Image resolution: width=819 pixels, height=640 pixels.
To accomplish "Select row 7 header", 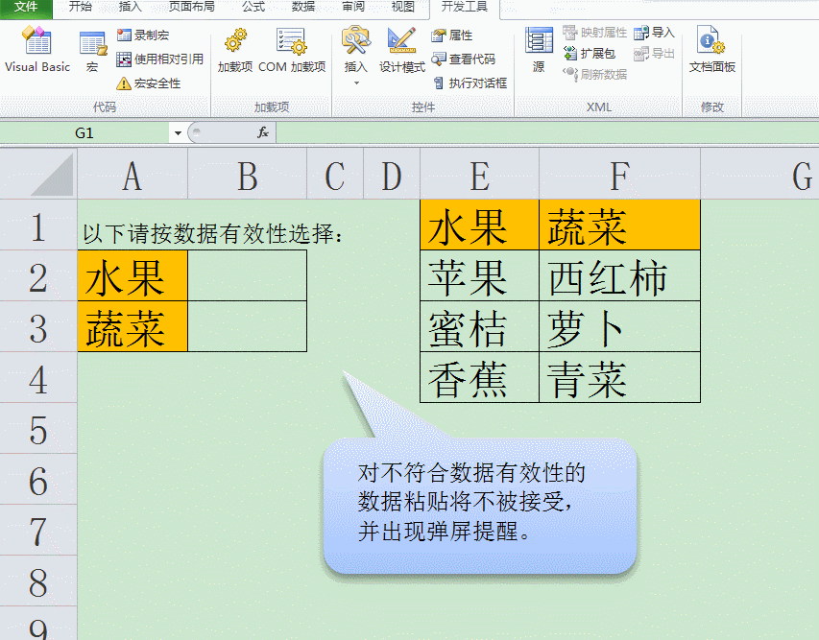I will pyautogui.click(x=38, y=530).
